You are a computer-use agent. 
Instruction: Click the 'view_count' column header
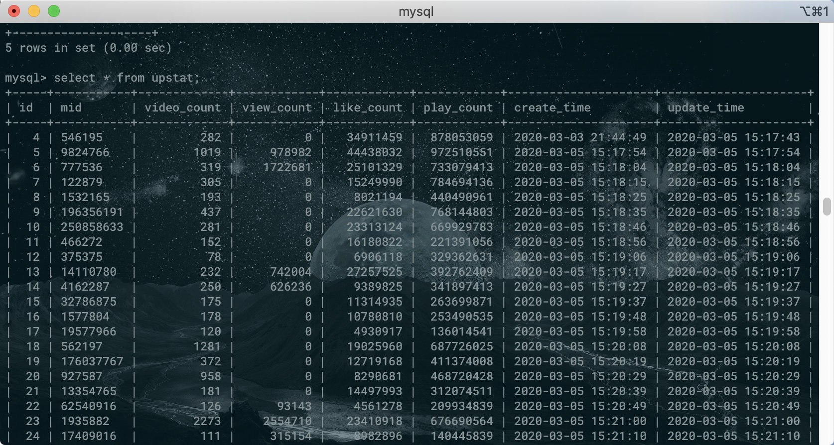(277, 108)
